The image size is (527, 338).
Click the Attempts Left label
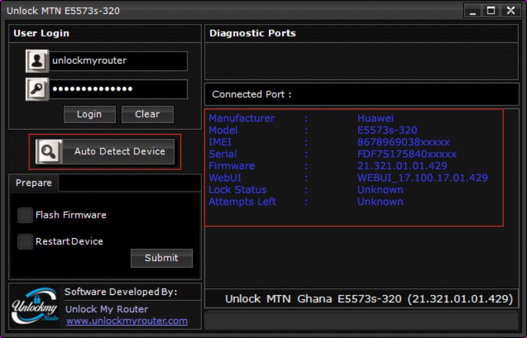tap(242, 202)
